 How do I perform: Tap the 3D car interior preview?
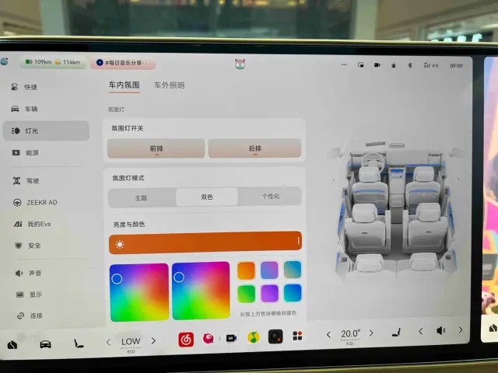[x=395, y=212]
